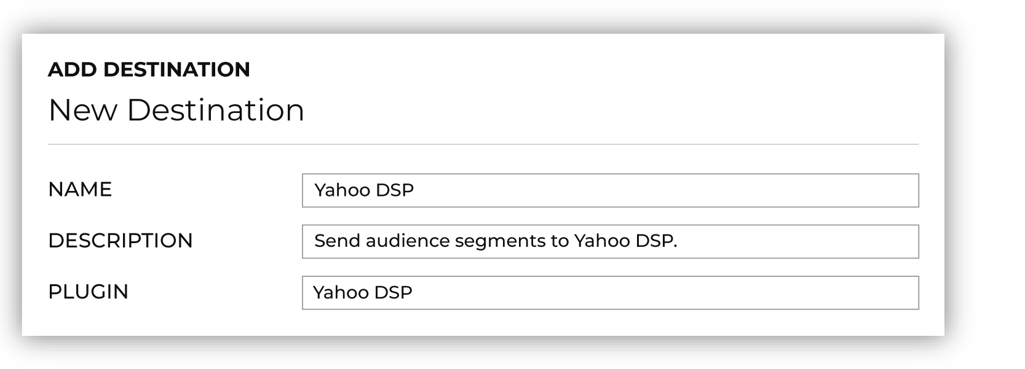Click the ADD DESTINATION heading
This screenshot has width=1025, height=369.
pyautogui.click(x=149, y=69)
